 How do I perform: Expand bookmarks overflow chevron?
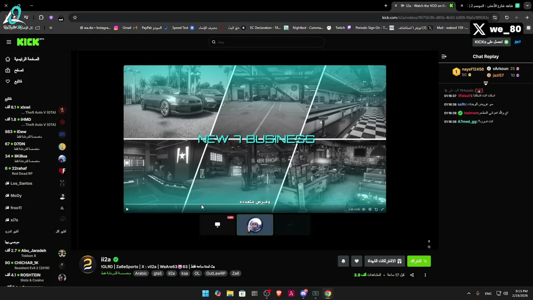tap(51, 28)
